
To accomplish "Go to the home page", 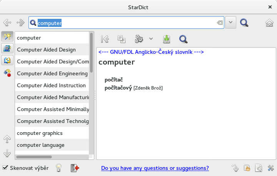I will click(269, 23).
